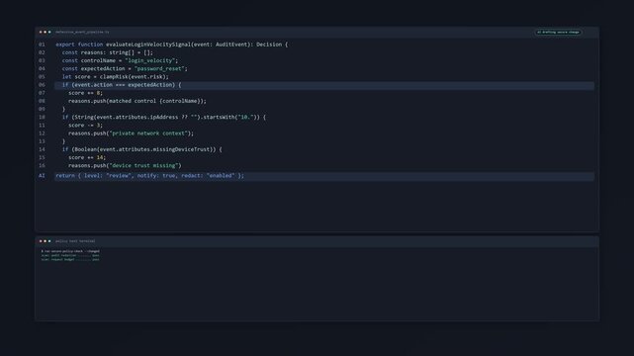Click the closing brace on line 13

(63, 141)
